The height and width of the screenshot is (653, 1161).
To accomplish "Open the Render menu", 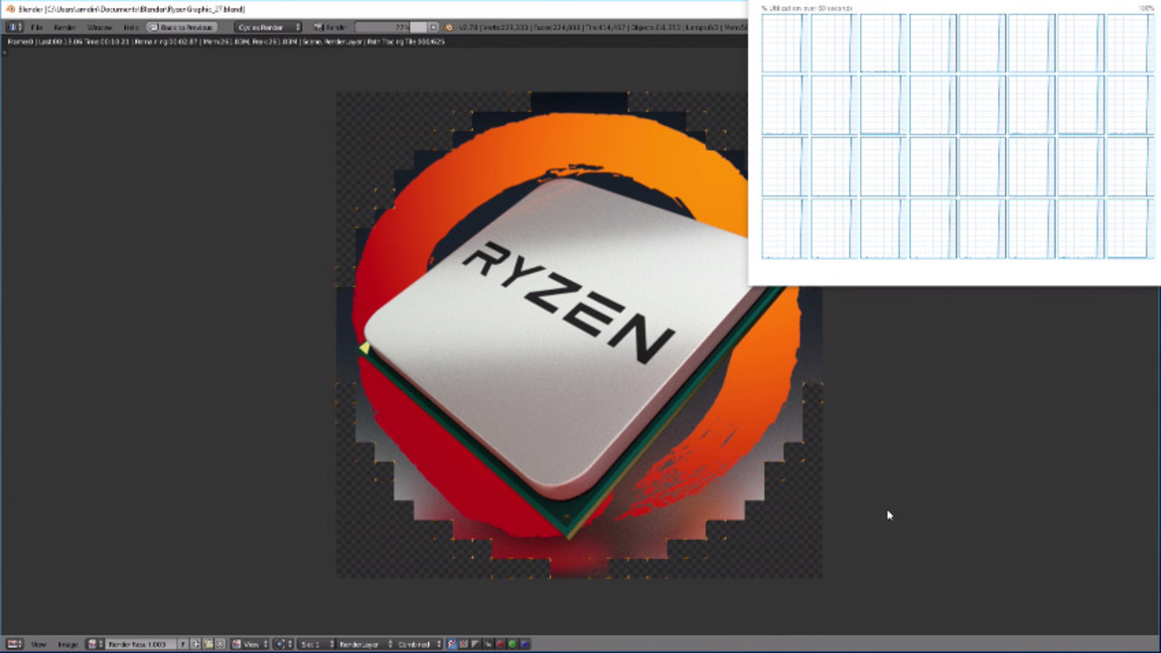I will tap(65, 28).
